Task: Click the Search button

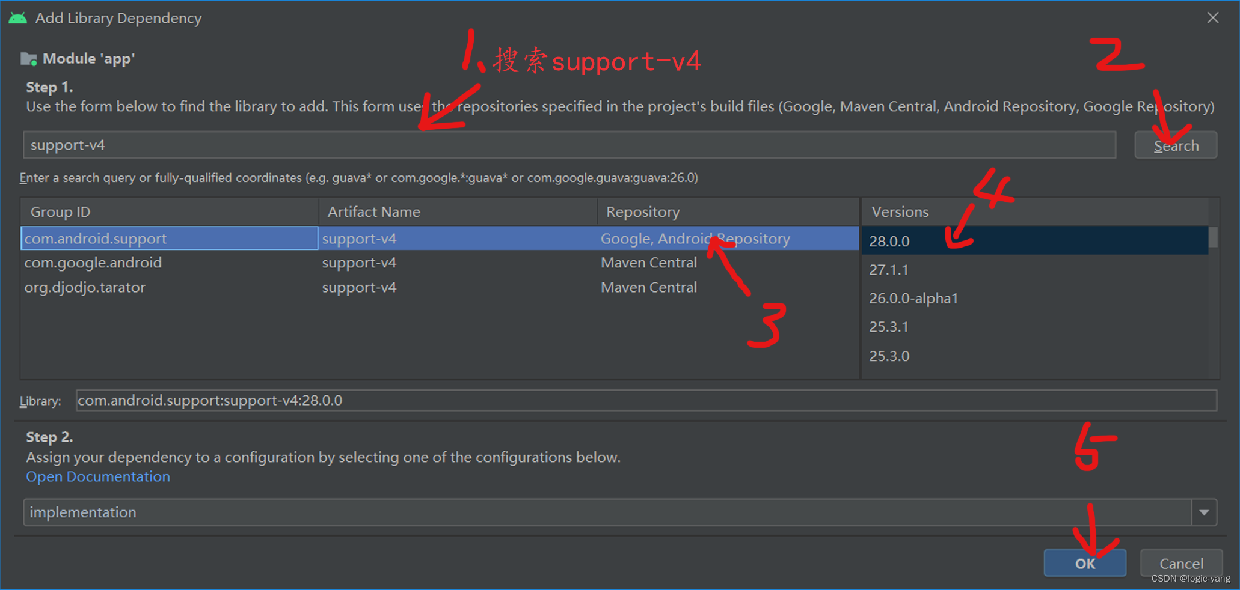Action: (1176, 145)
